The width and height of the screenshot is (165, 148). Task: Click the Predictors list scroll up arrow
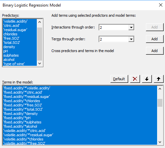[x=40, y=22]
